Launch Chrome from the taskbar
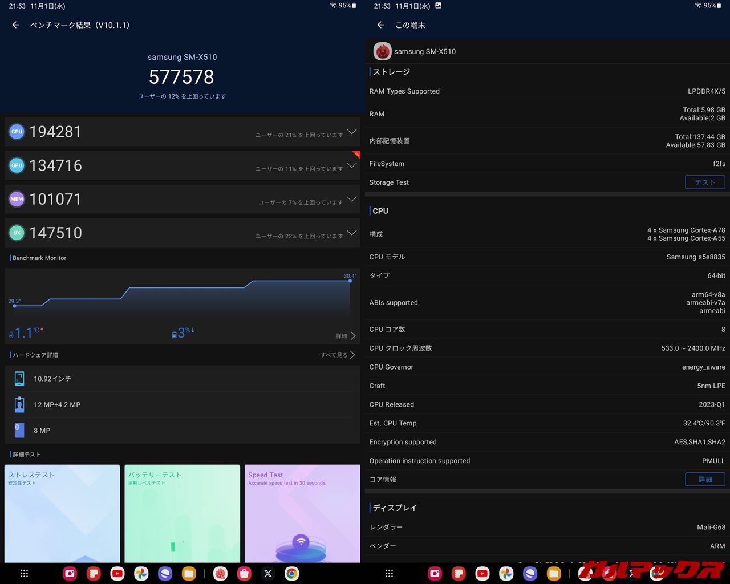730x584 pixels. (x=291, y=573)
